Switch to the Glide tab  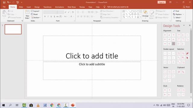[x=21, y=7]
